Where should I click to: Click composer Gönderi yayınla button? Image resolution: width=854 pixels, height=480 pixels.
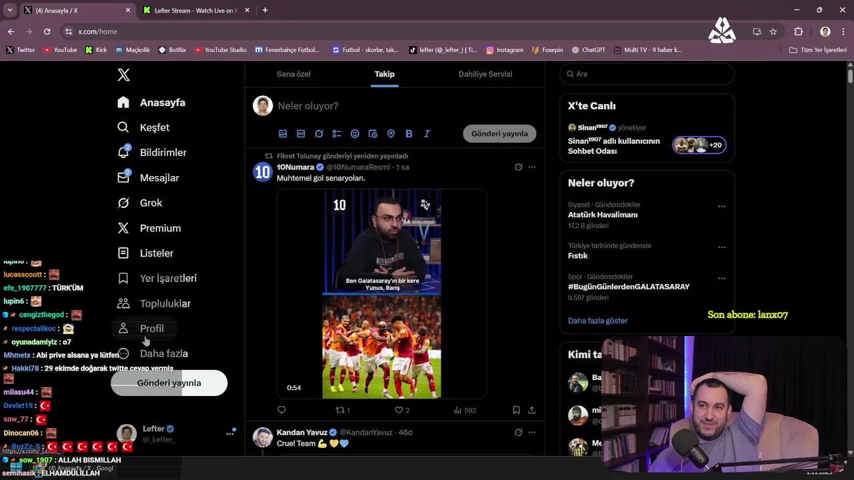pos(500,133)
